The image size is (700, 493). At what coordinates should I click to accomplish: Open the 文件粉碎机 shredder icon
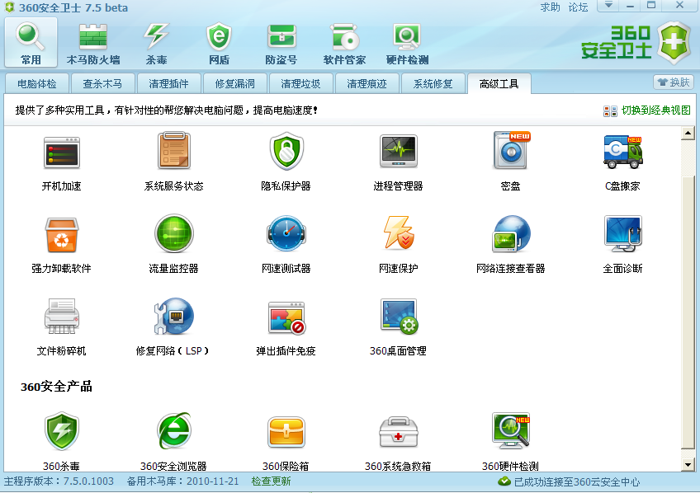click(62, 316)
